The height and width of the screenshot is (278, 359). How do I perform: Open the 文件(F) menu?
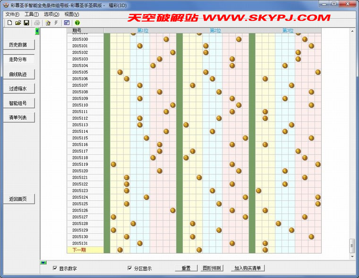click(12, 14)
